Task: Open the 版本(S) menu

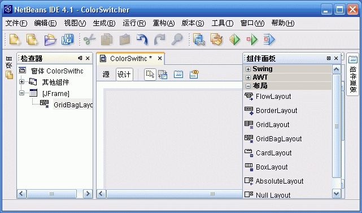Action: pyautogui.click(x=193, y=23)
